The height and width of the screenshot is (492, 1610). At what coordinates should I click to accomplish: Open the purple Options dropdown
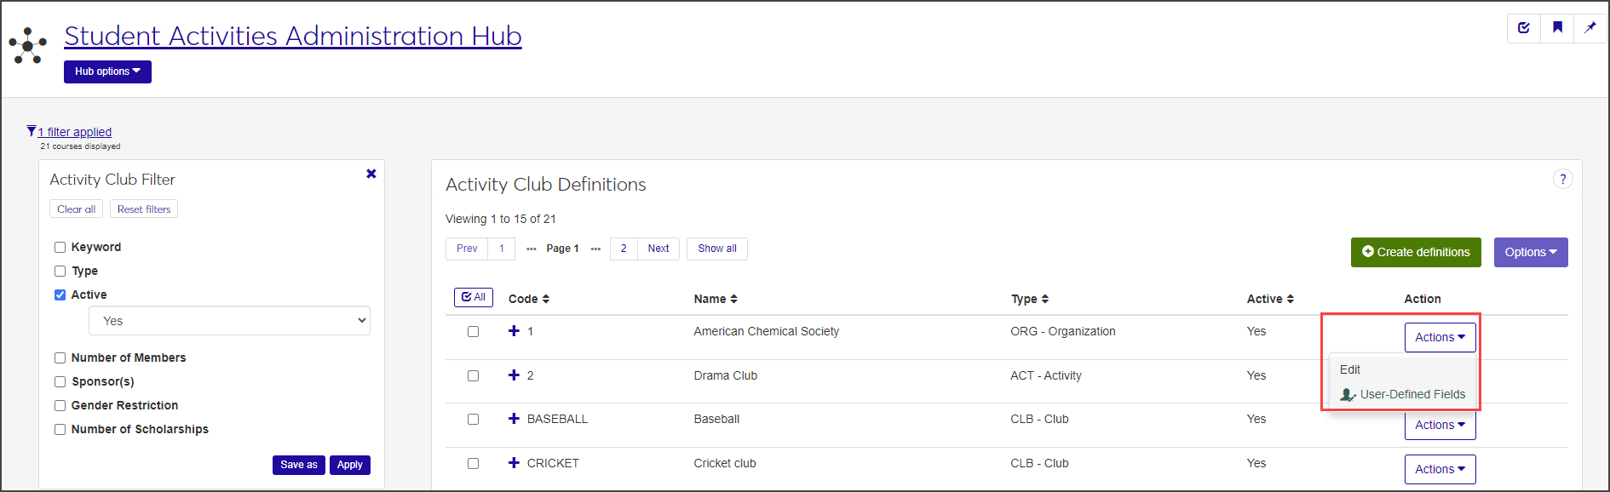1530,252
